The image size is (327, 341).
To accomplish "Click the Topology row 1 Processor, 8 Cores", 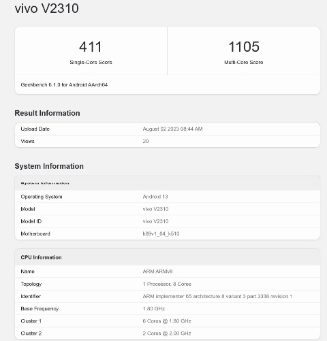I will tap(168, 284).
